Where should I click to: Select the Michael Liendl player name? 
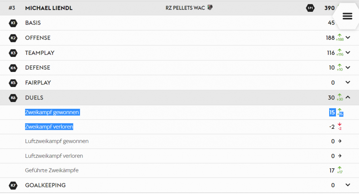coord(49,8)
